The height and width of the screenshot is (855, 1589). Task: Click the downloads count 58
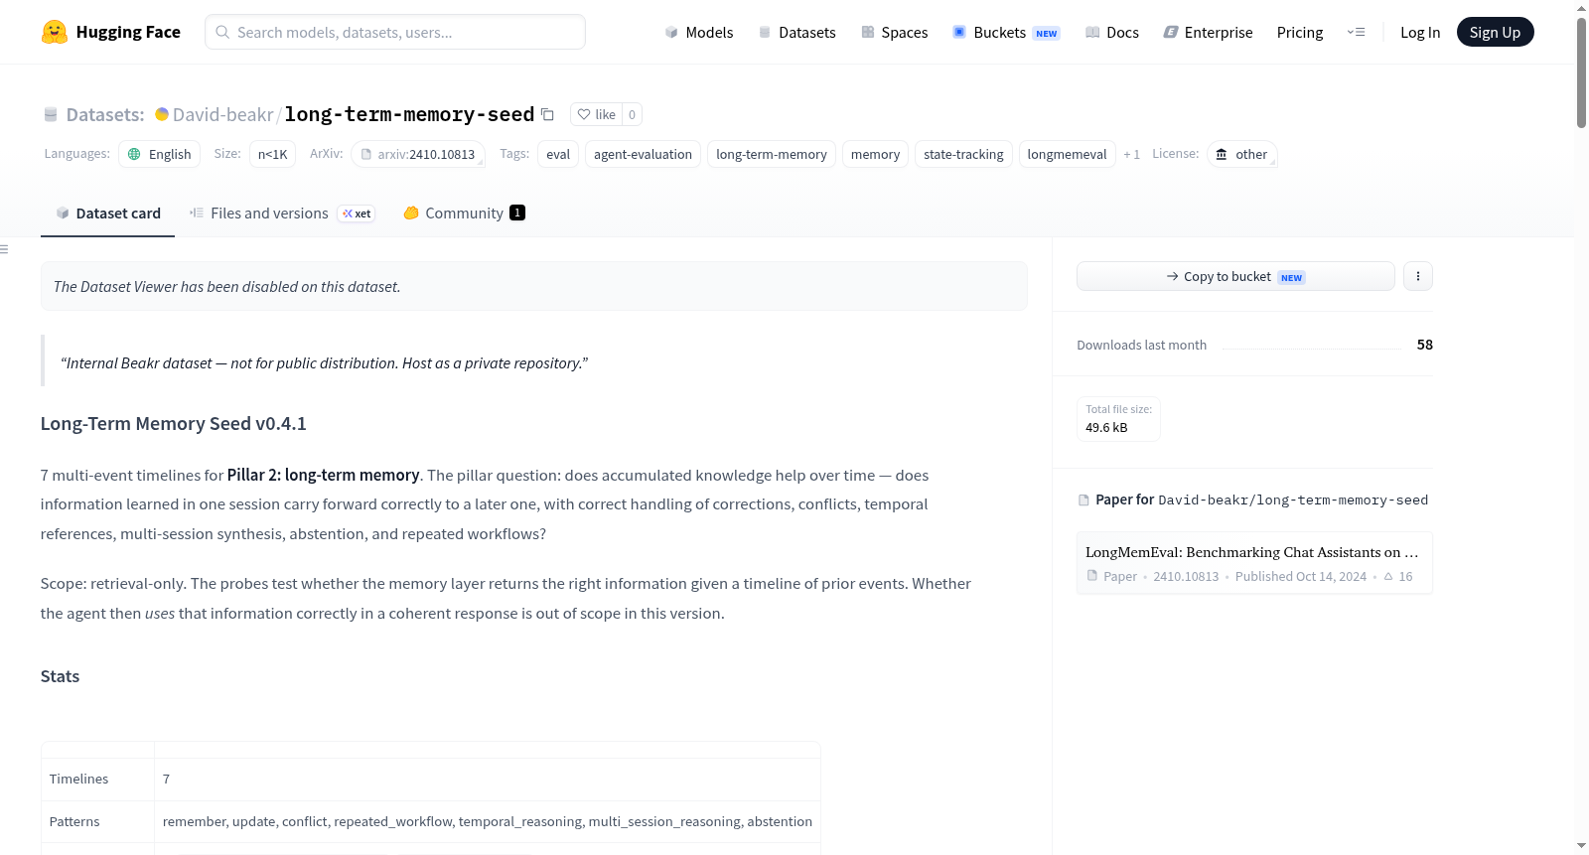coord(1425,345)
